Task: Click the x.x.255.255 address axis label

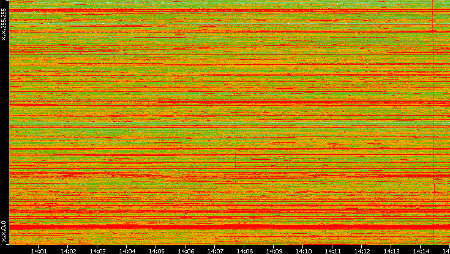Action: (4, 24)
